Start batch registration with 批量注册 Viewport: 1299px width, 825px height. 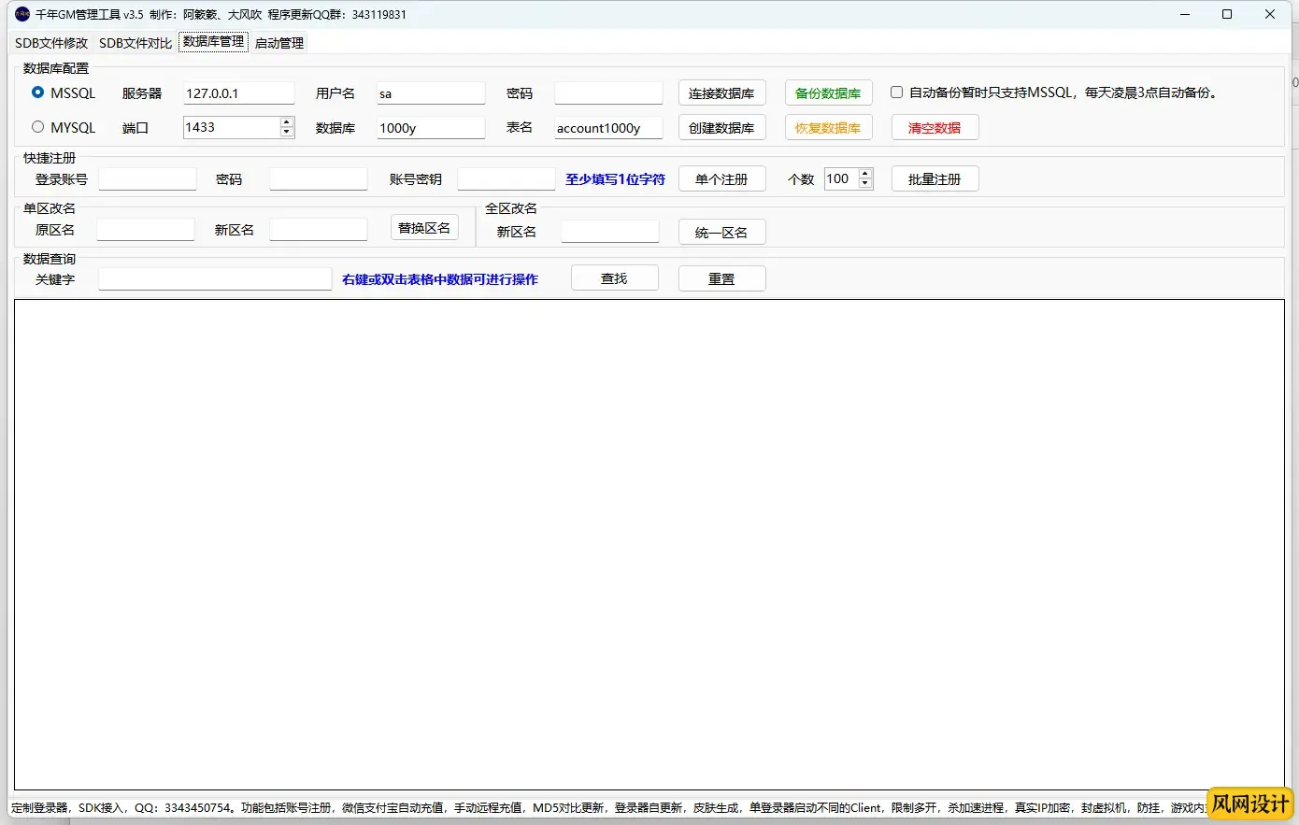[x=935, y=179]
